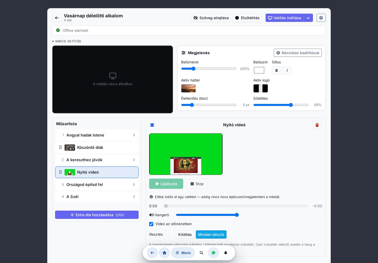Click the NINCS VETÍTÉS status label

[68, 41]
